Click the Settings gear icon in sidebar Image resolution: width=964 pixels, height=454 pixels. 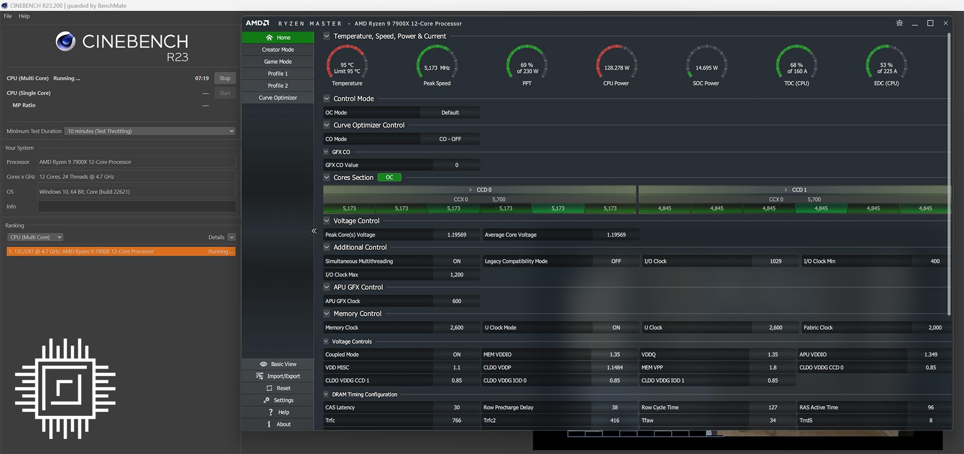click(267, 400)
